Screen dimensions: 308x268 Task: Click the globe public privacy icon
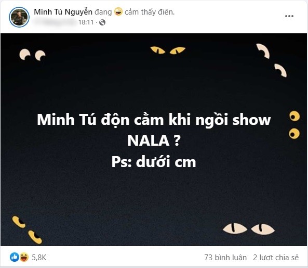(102, 22)
